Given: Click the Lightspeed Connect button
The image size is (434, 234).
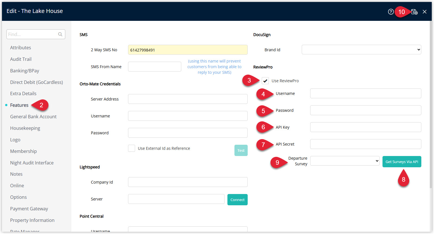Looking at the screenshot, I should 238,200.
